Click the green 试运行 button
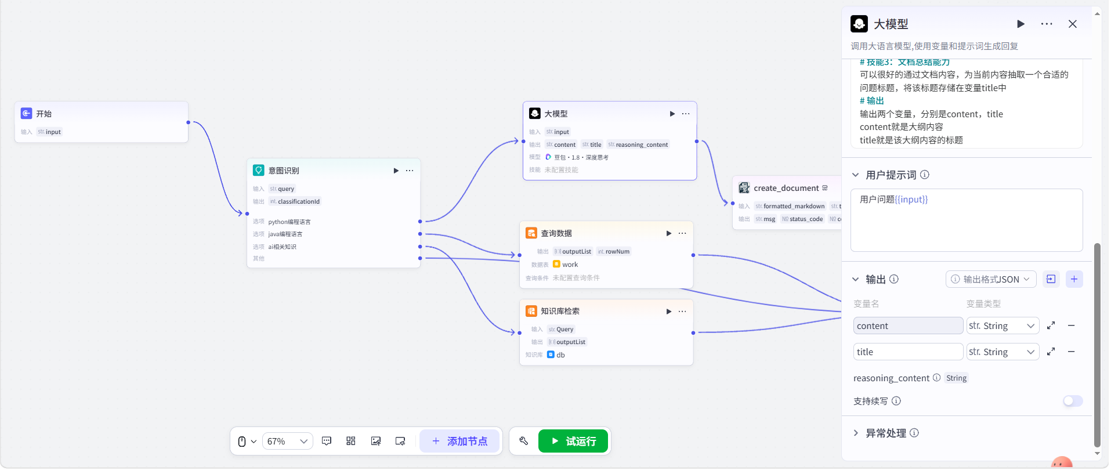1111x470 pixels. [573, 441]
